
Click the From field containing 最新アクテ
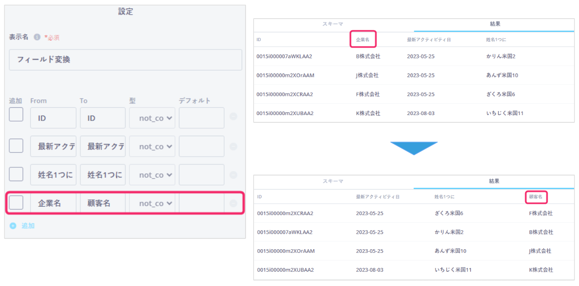(x=53, y=146)
